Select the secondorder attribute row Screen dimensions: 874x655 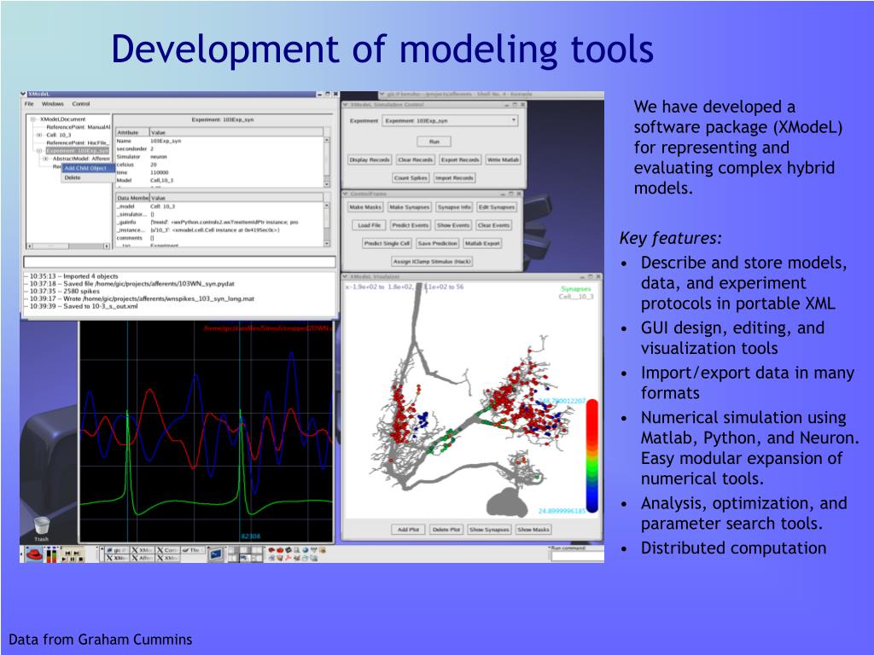pos(219,149)
